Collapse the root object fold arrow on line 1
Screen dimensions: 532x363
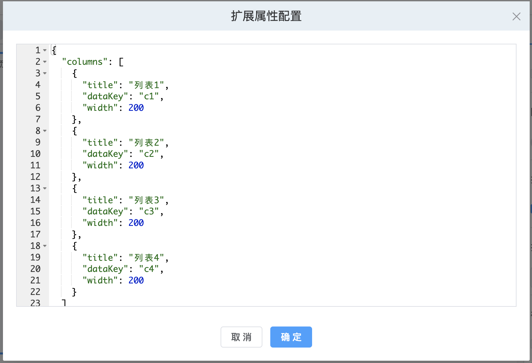pyautogui.click(x=45, y=50)
